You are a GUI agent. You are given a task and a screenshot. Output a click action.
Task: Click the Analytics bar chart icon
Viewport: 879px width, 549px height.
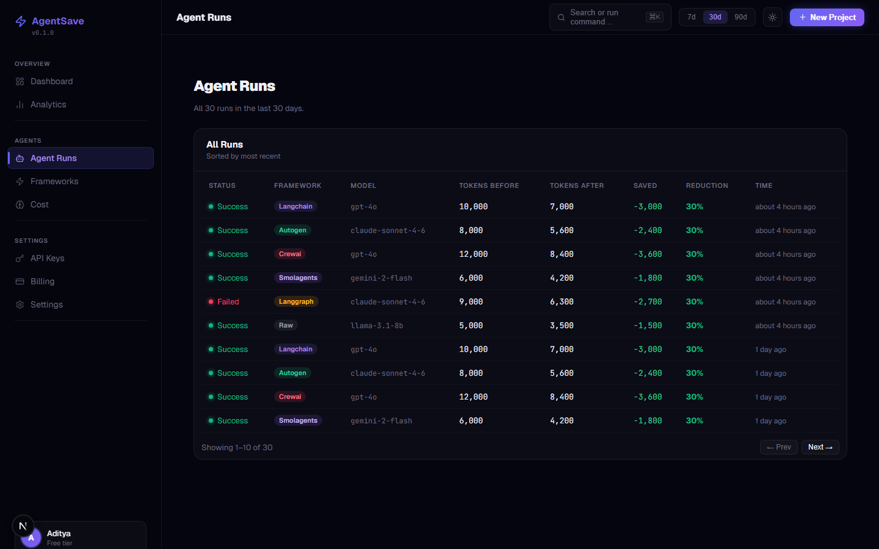click(20, 105)
